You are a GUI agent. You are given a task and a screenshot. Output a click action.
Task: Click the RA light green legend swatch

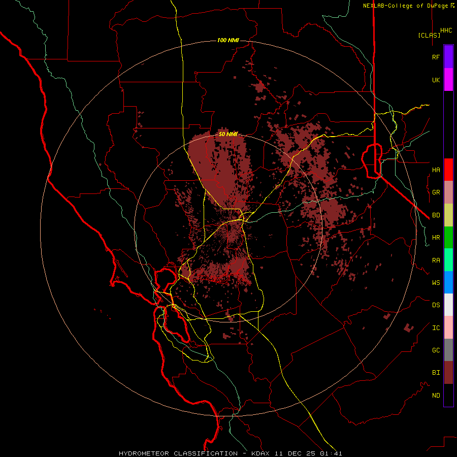pyautogui.click(x=448, y=260)
